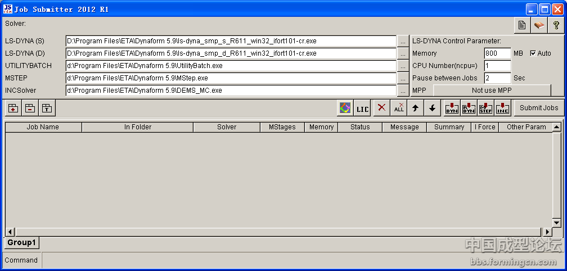
Task: Click the add group icon with plus
Action: click(12, 109)
